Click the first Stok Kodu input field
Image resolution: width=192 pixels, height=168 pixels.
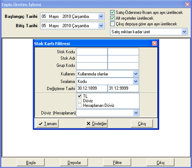click(x=92, y=52)
